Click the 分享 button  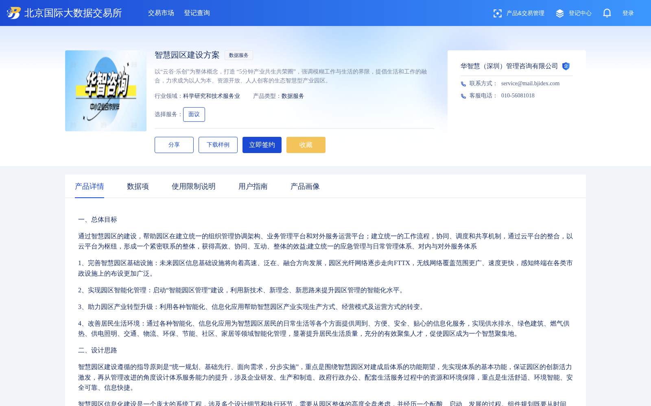pyautogui.click(x=174, y=145)
